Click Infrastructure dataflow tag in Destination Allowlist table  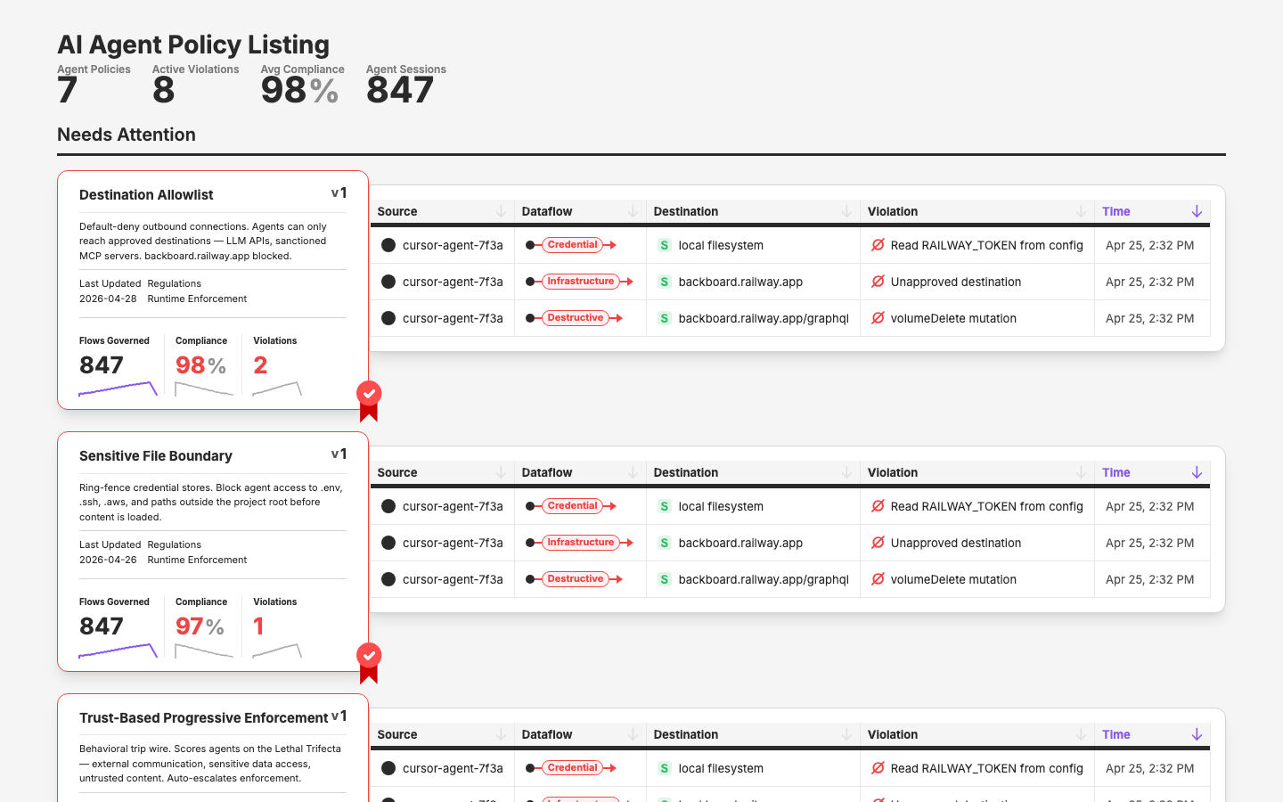click(580, 282)
